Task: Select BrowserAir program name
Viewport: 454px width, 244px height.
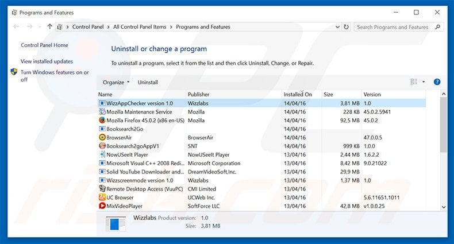Action: tap(119, 138)
